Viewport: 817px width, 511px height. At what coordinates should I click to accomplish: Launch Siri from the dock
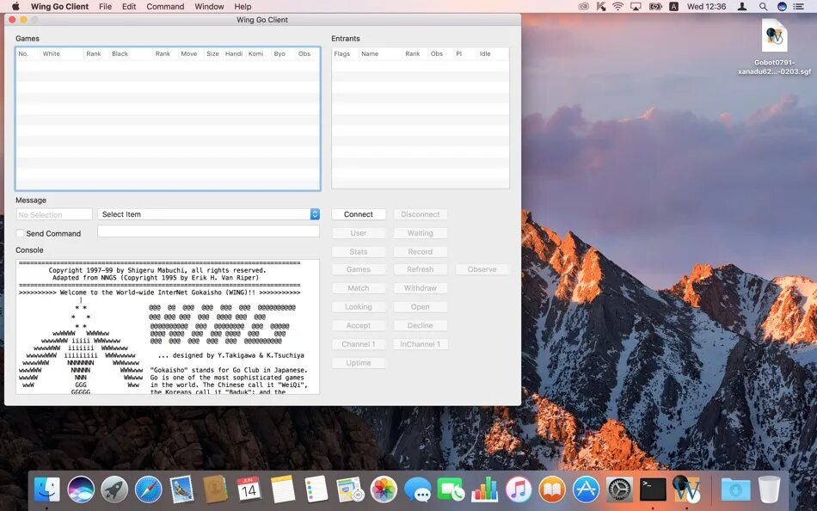click(x=81, y=490)
